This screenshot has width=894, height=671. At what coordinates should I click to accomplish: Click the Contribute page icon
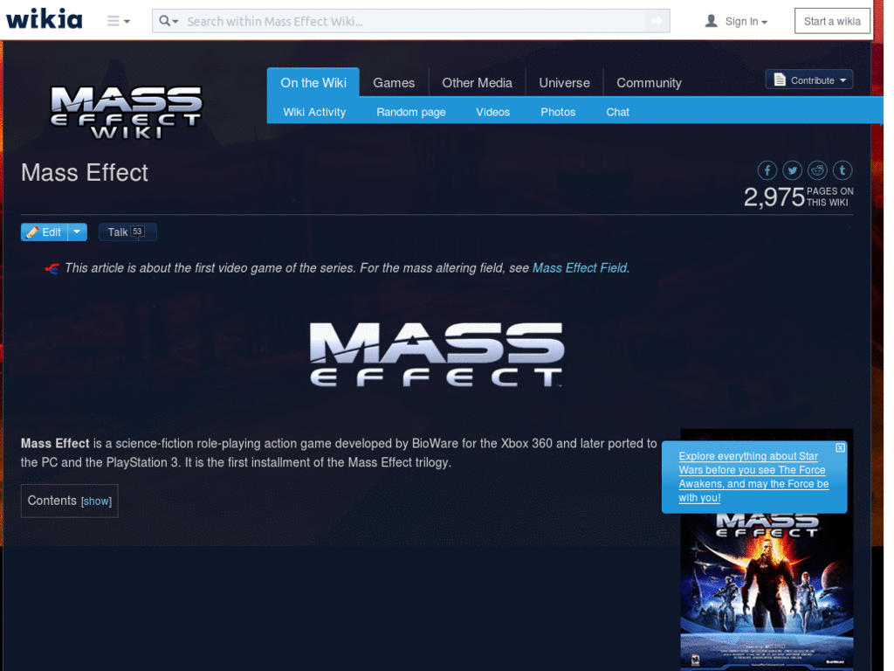(780, 80)
